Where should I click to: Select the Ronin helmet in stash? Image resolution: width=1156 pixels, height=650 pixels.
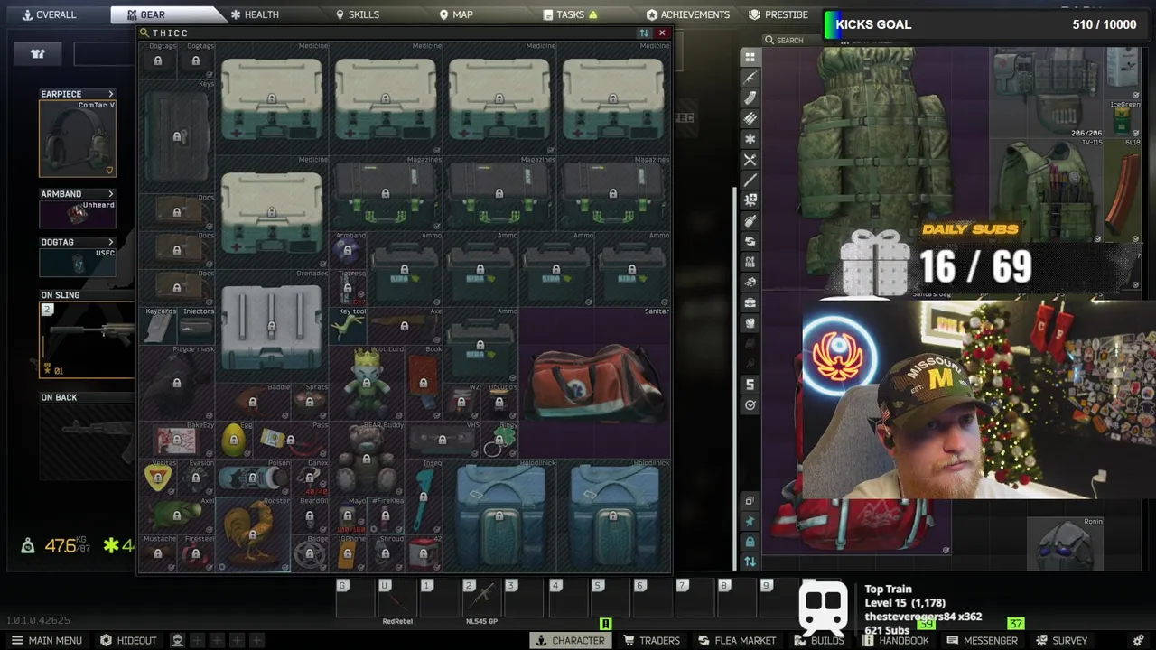coord(1066,544)
